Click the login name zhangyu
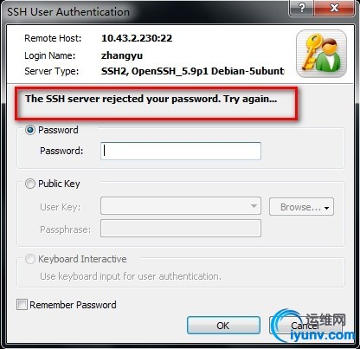This screenshot has height=349, width=360. 122,55
